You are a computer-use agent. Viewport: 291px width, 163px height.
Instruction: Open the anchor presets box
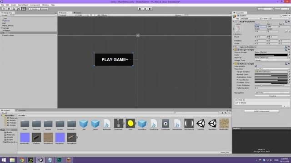[238, 29]
